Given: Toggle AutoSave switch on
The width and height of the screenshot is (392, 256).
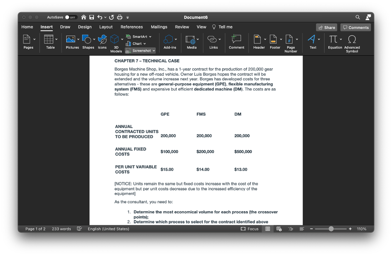Looking at the screenshot, I should pos(71,17).
